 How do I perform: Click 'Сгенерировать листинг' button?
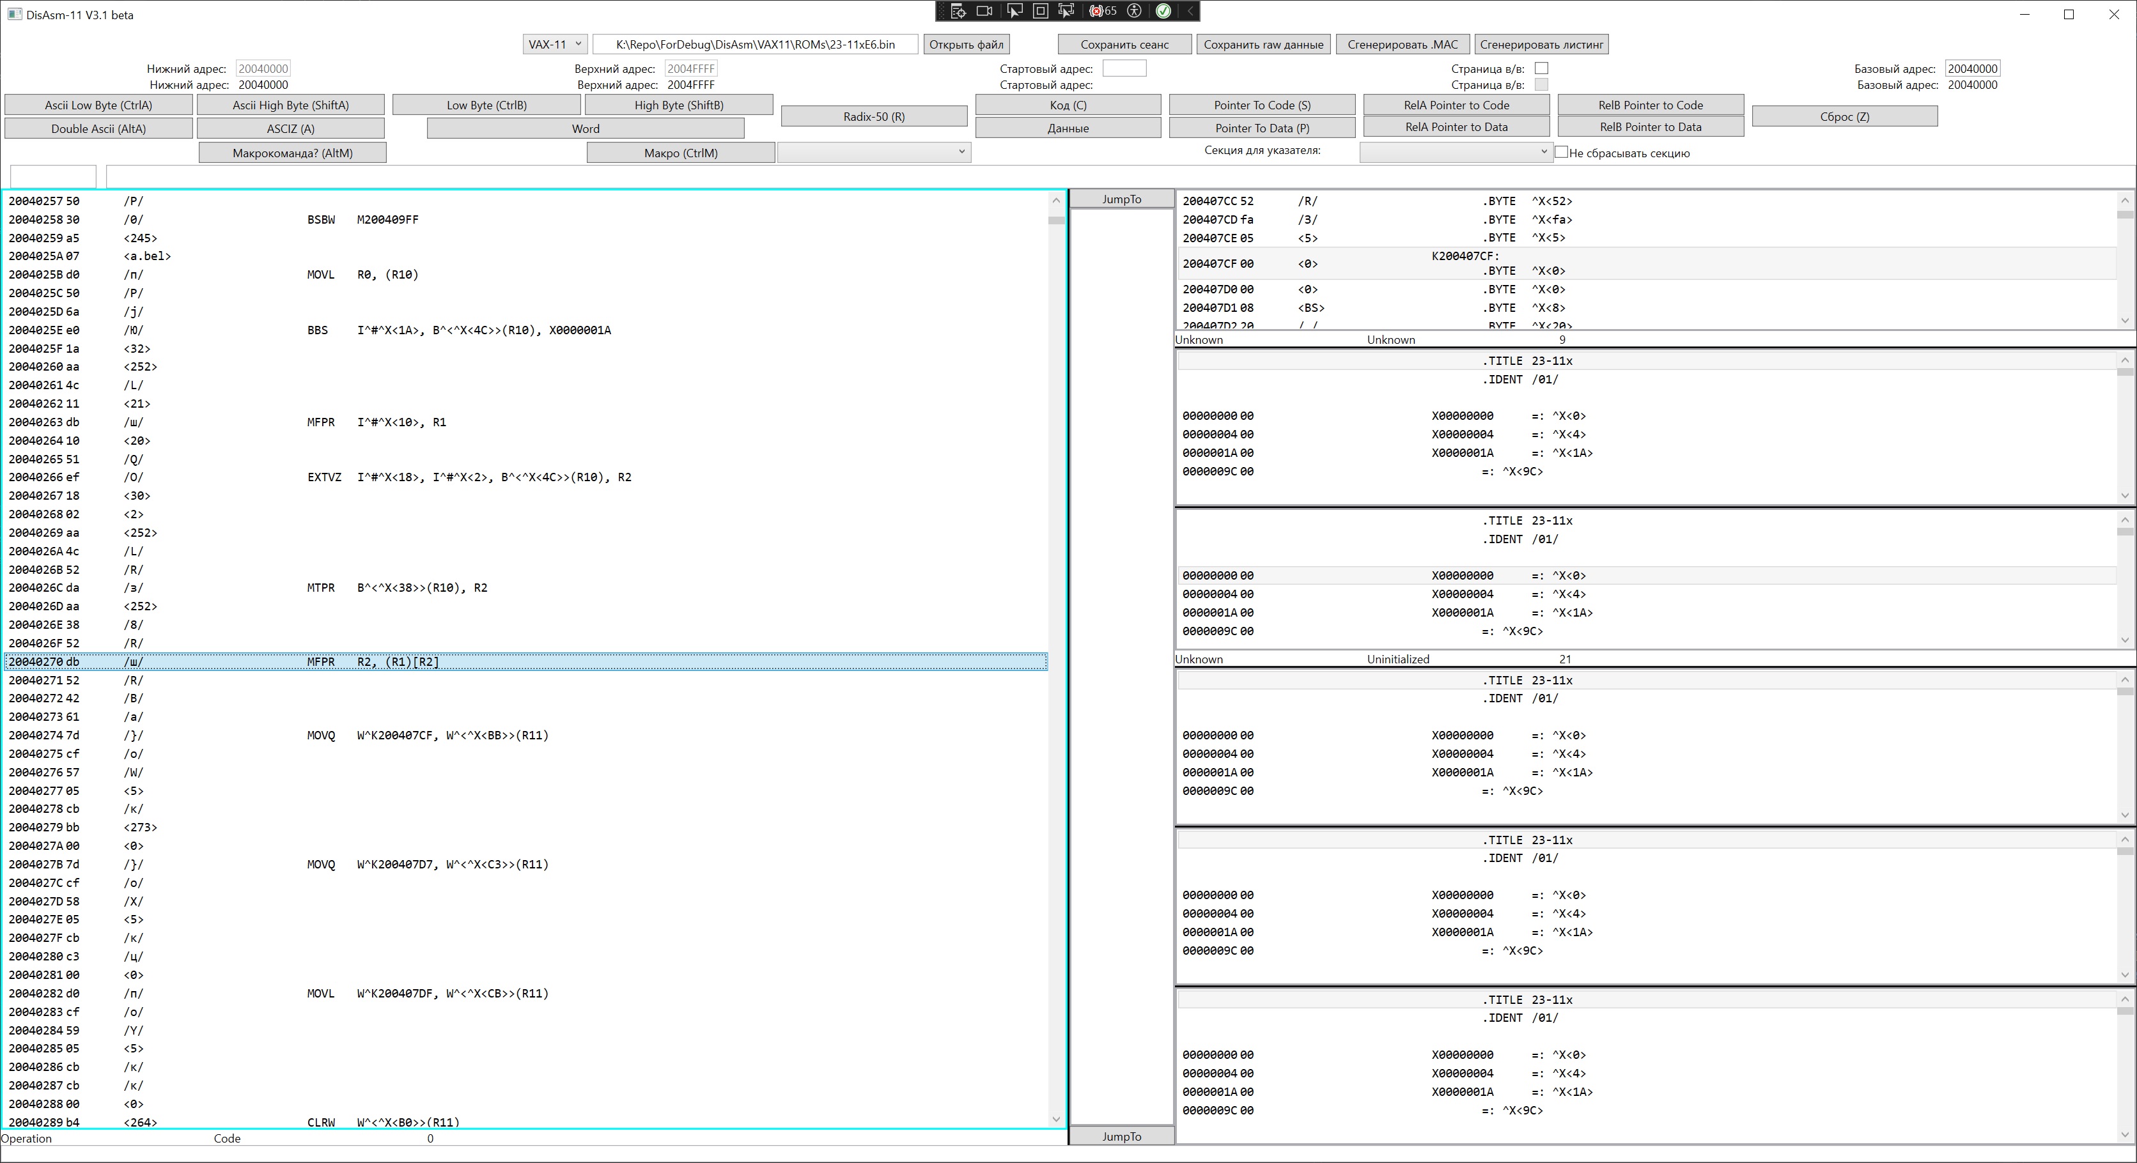point(1541,44)
